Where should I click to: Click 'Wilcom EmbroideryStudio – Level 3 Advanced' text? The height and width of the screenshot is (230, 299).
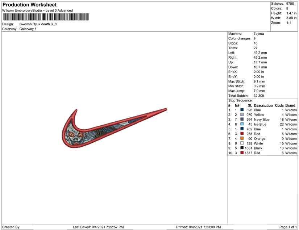pyautogui.click(x=37, y=11)
